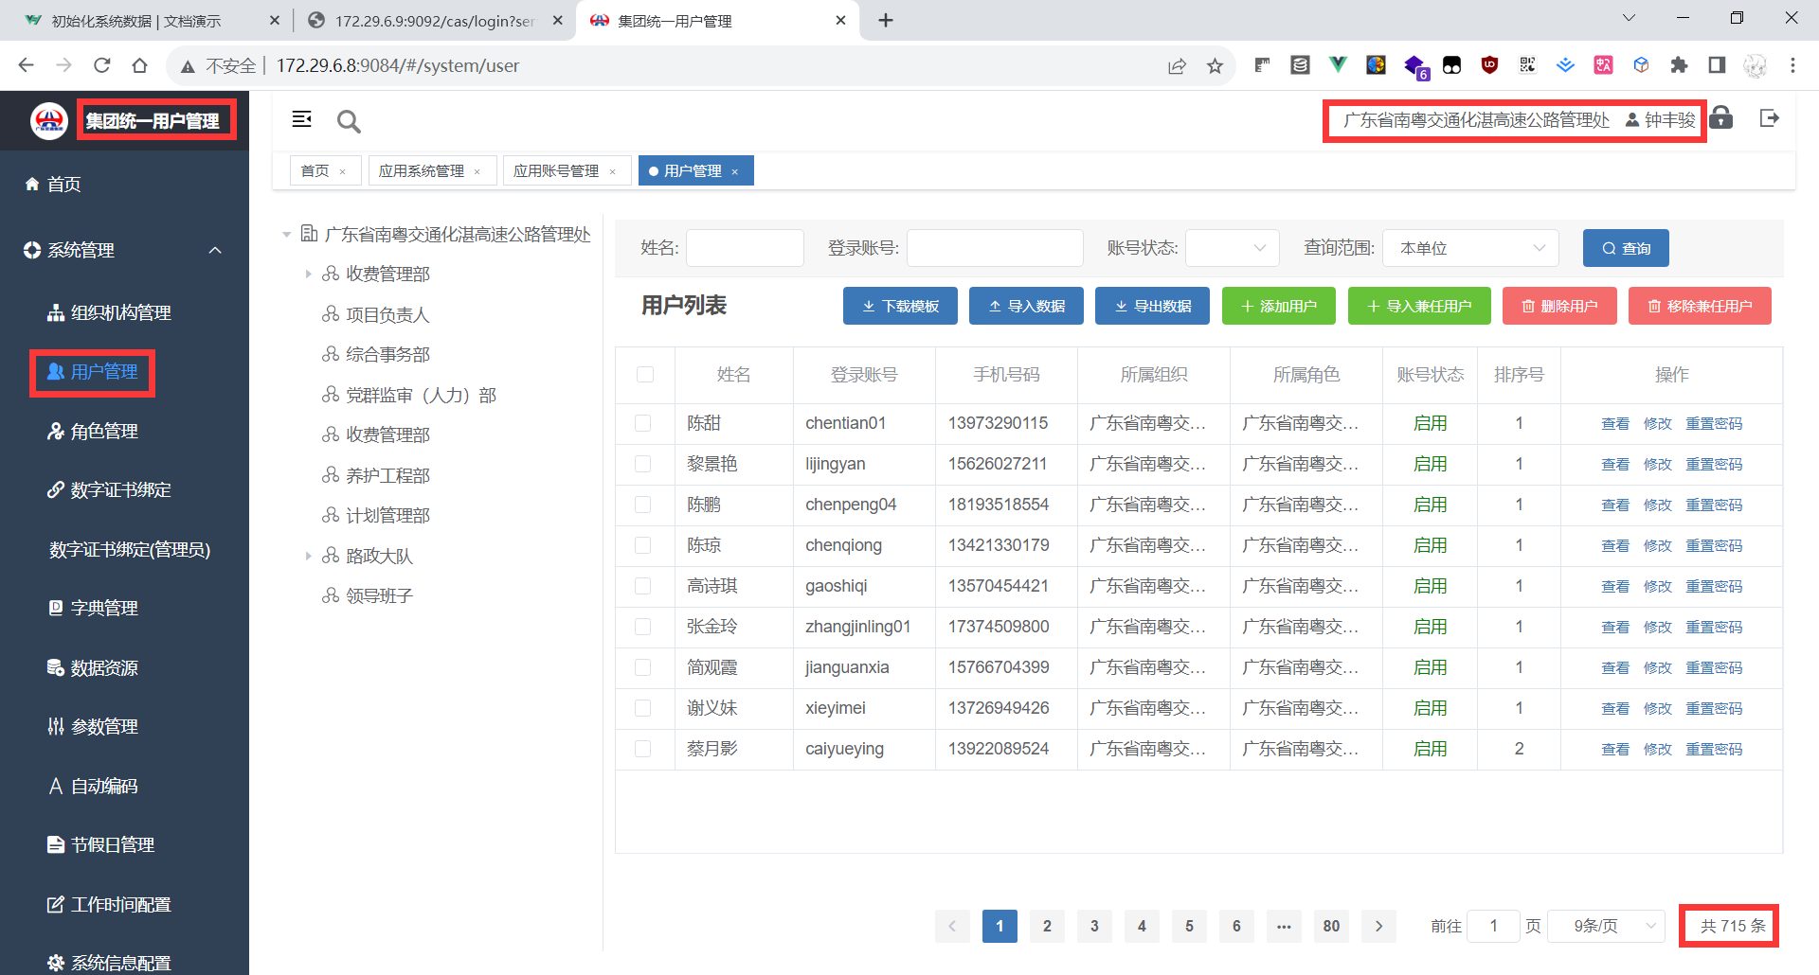This screenshot has width=1819, height=975.
Task: Select the checkbox for user 陈甜
Action: coord(643,423)
